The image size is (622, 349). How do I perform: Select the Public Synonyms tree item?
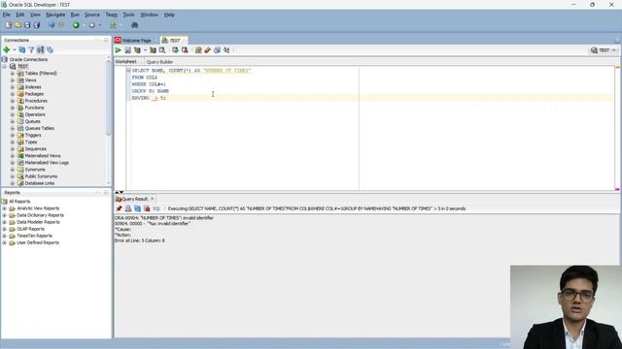[41, 176]
